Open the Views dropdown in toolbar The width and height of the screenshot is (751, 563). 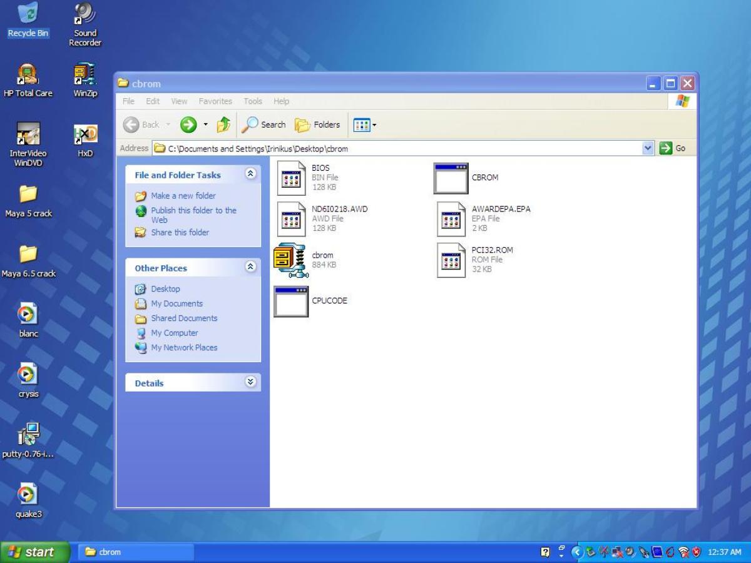(365, 124)
